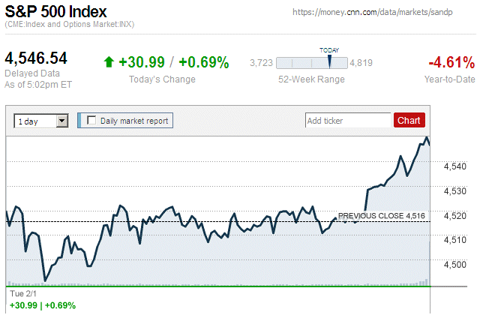Screen dimensions: 480x315
Task: Toggle the Daily market report checkbox
Action: [92, 120]
